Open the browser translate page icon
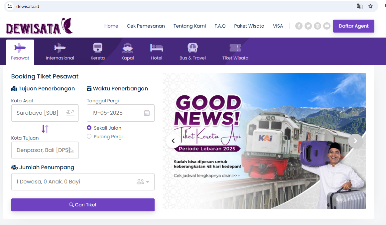The height and width of the screenshot is (225, 386). pos(359,6)
